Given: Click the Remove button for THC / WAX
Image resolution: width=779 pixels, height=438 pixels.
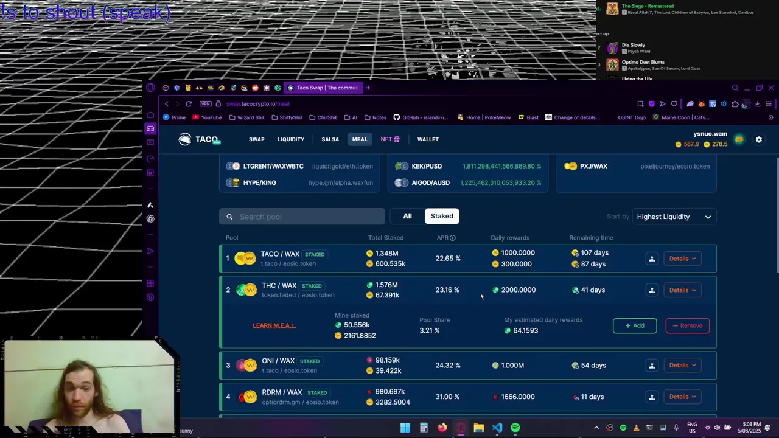Looking at the screenshot, I should (687, 325).
